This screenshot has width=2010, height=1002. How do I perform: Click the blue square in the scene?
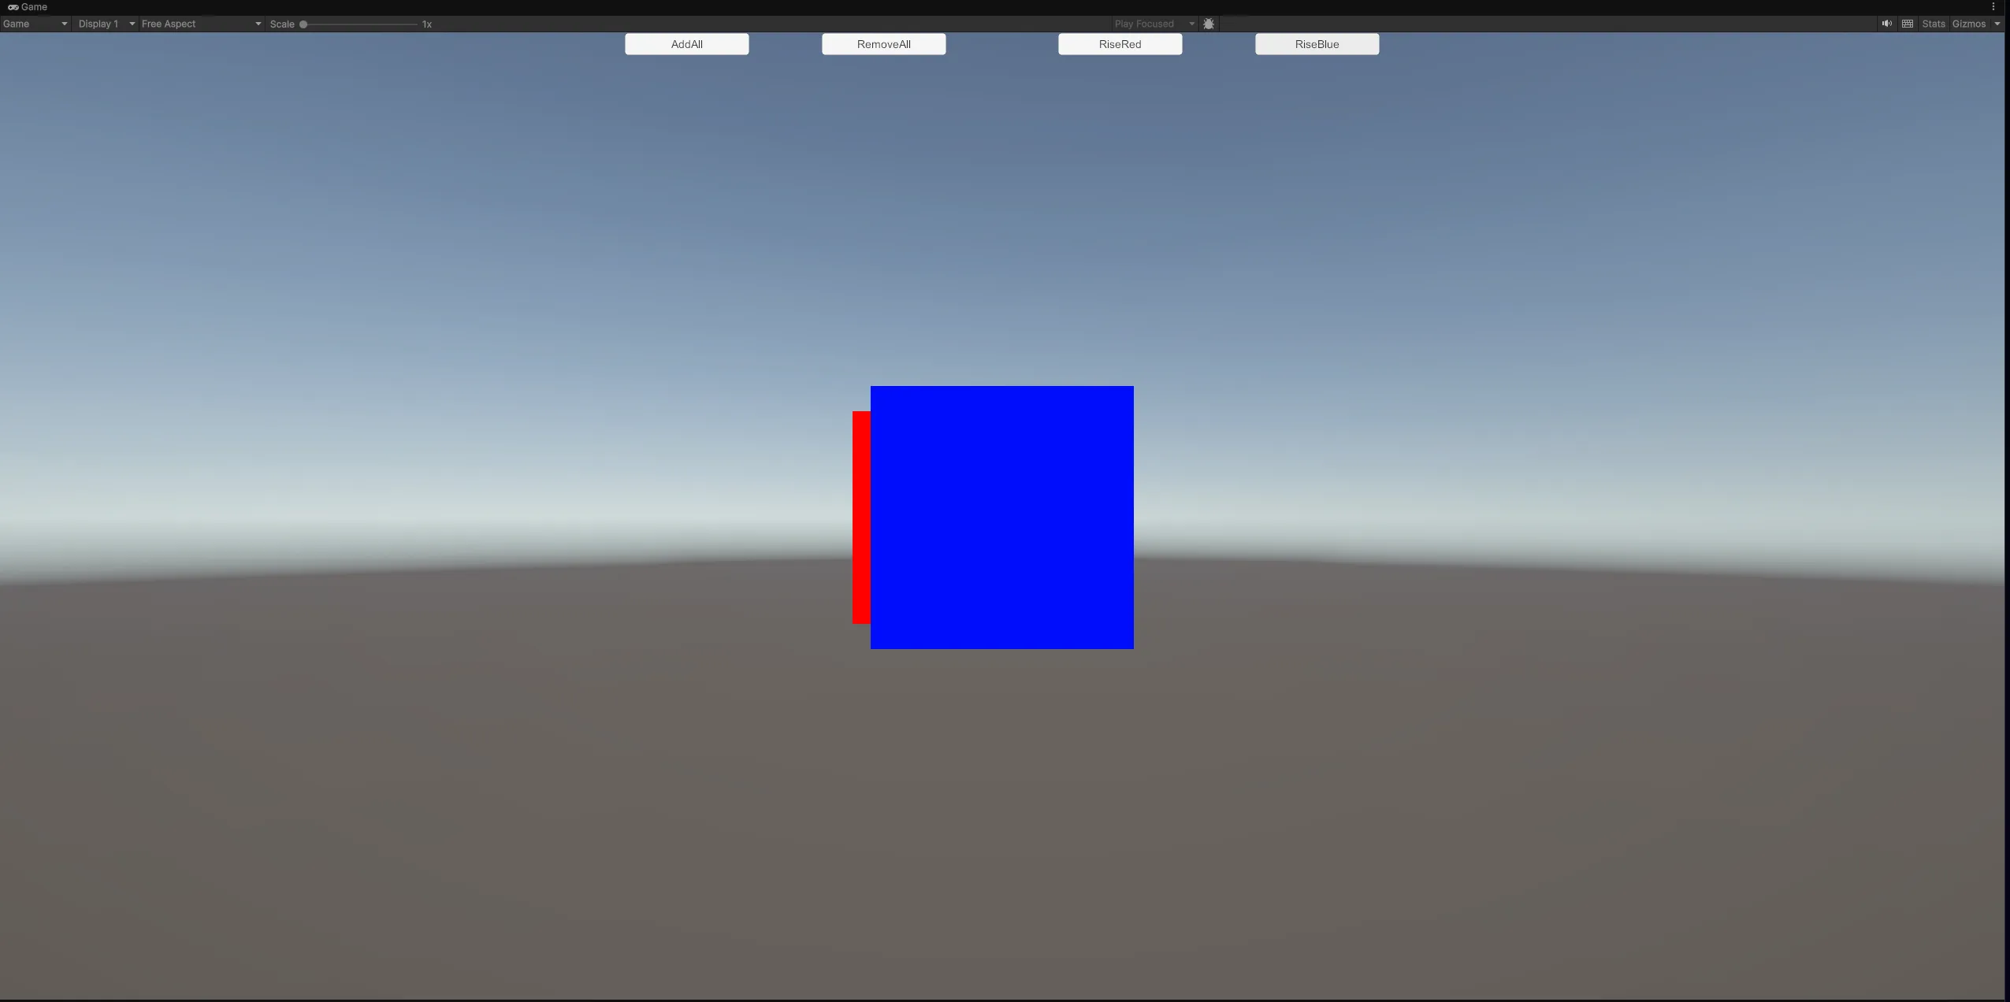pos(1001,518)
